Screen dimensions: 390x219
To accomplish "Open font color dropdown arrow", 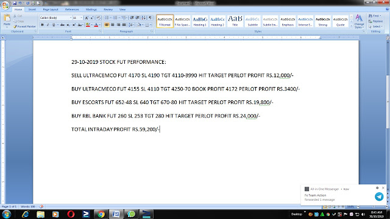I will (x=100, y=25).
